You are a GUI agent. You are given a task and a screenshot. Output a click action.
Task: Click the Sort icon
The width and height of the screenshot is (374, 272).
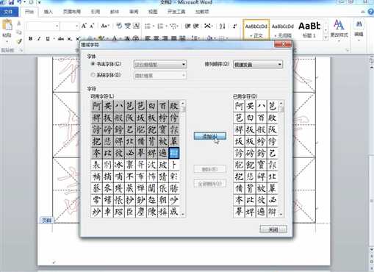tap(223, 26)
